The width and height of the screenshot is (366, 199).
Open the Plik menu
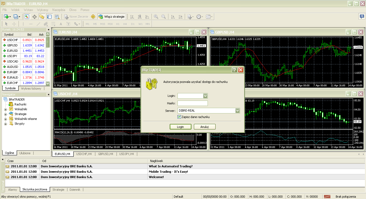click(5, 10)
